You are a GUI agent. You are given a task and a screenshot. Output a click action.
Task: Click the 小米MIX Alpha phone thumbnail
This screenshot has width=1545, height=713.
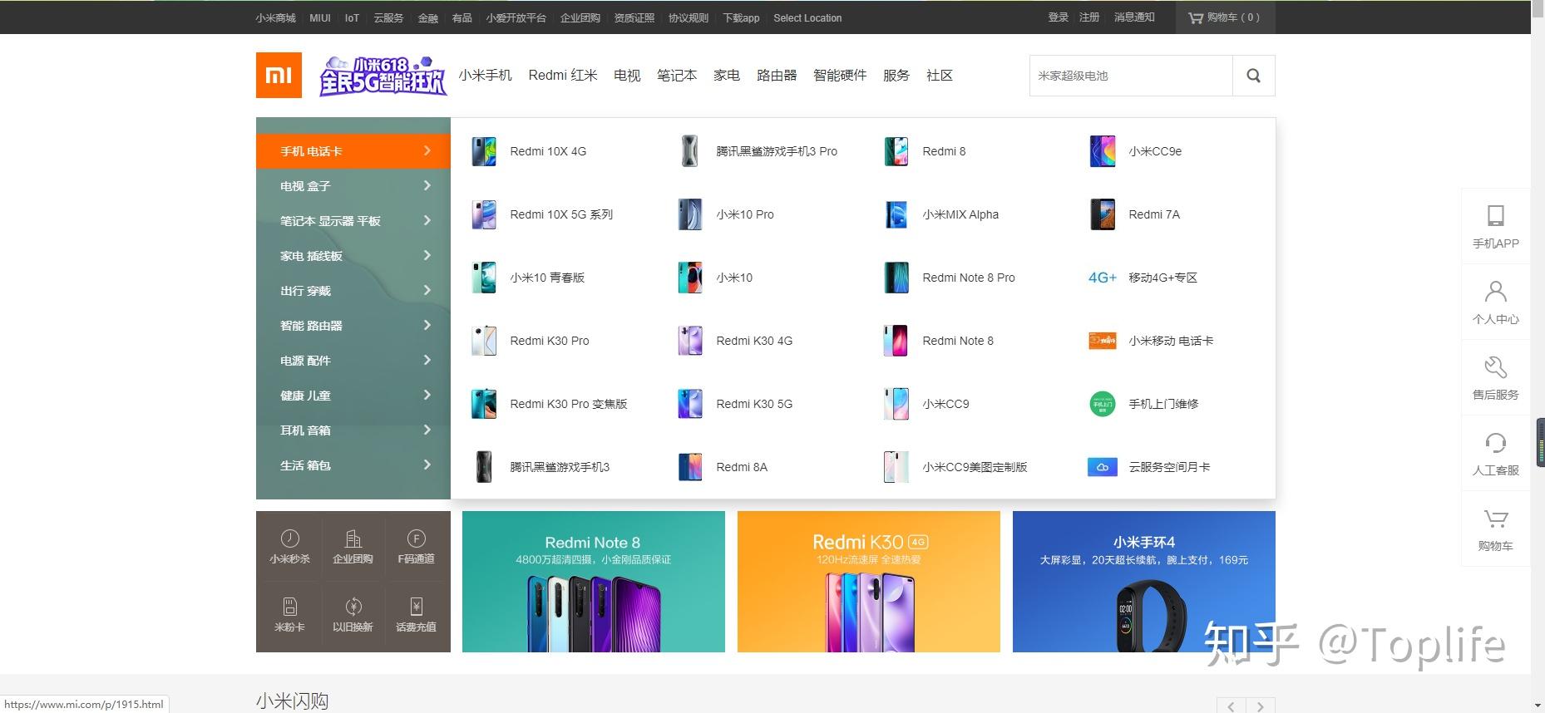tap(896, 214)
